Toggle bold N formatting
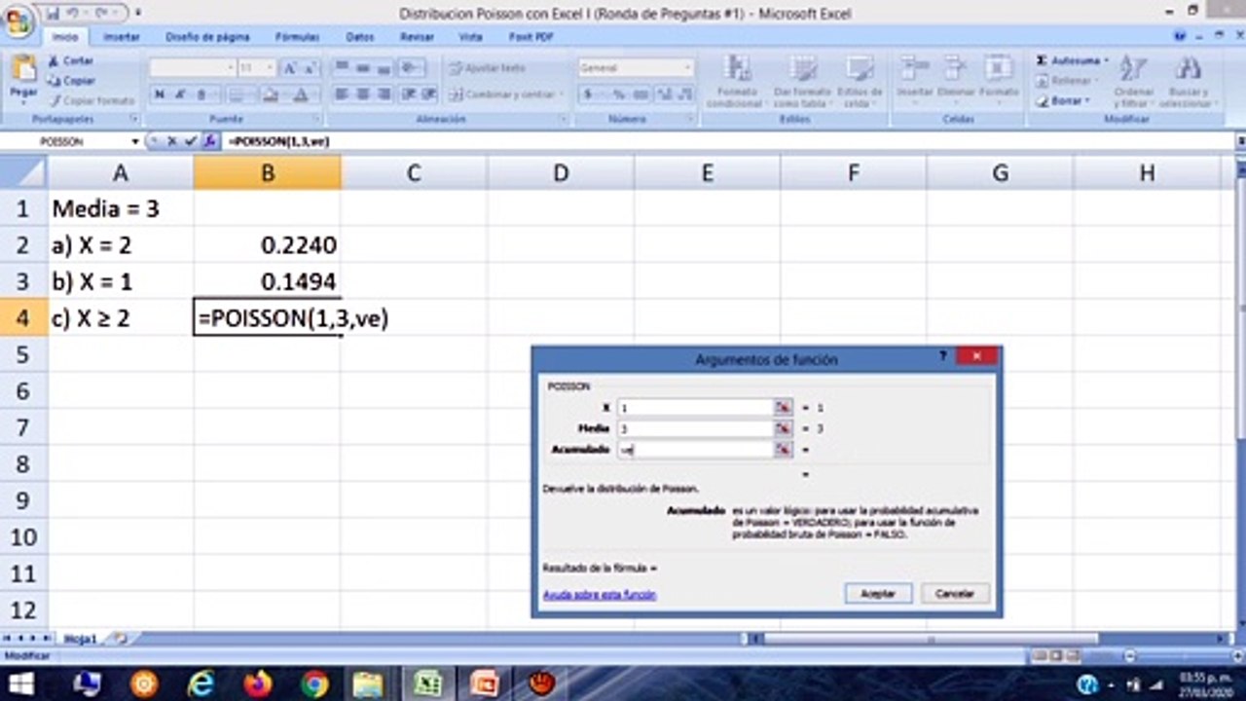This screenshot has width=1246, height=701. 159,94
